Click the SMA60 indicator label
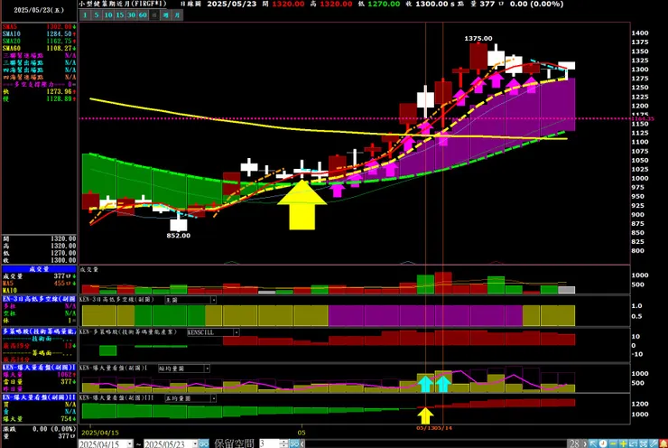The image size is (668, 448). point(11,48)
